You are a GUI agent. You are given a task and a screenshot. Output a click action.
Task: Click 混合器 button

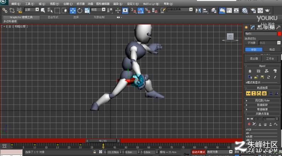(254, 58)
